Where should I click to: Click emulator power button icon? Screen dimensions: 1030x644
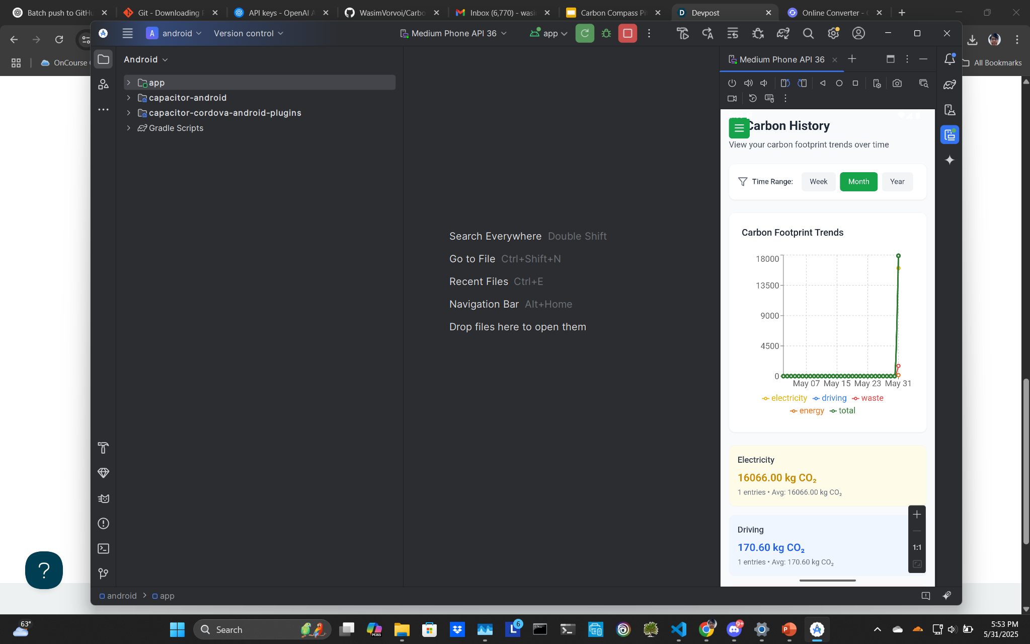point(732,84)
